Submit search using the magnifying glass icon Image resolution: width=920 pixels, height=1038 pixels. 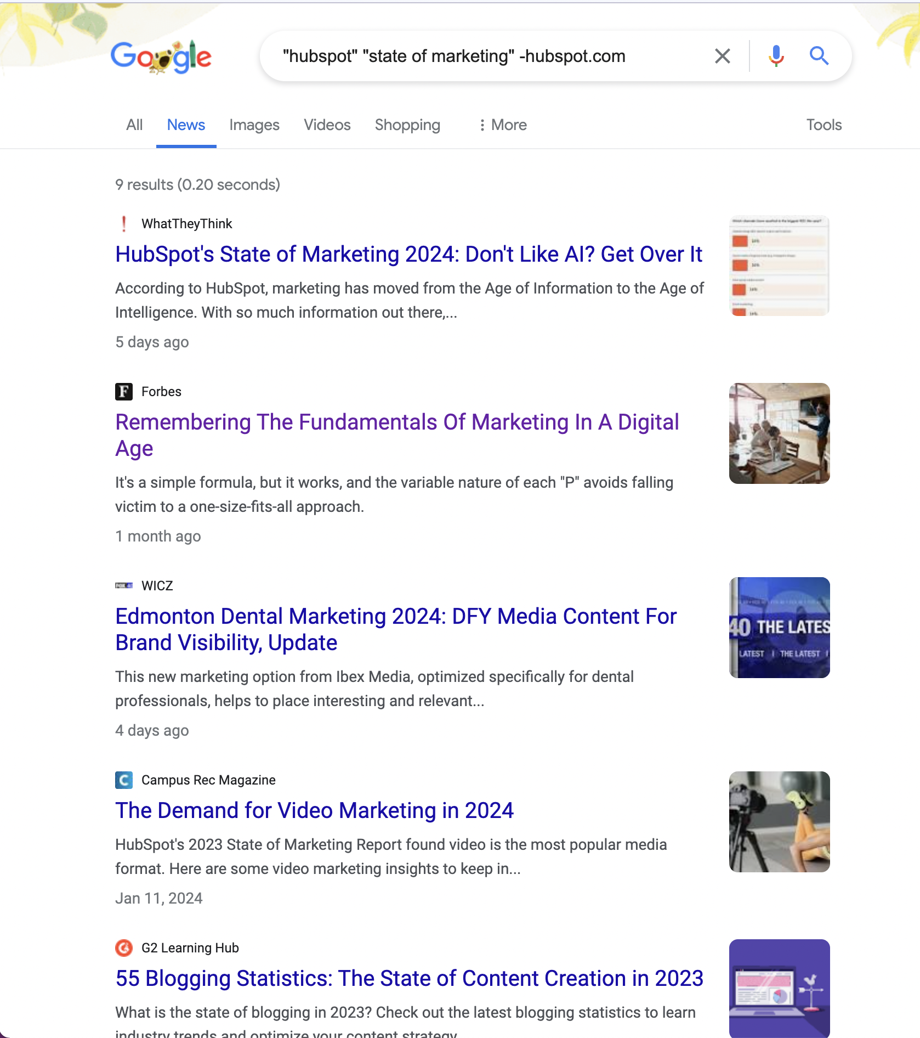819,56
